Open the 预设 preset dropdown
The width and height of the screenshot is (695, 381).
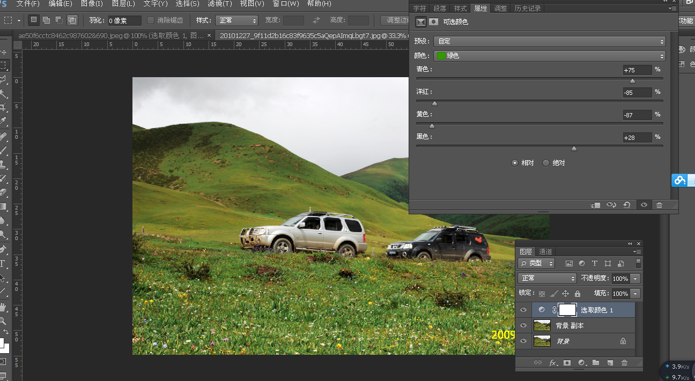[549, 41]
